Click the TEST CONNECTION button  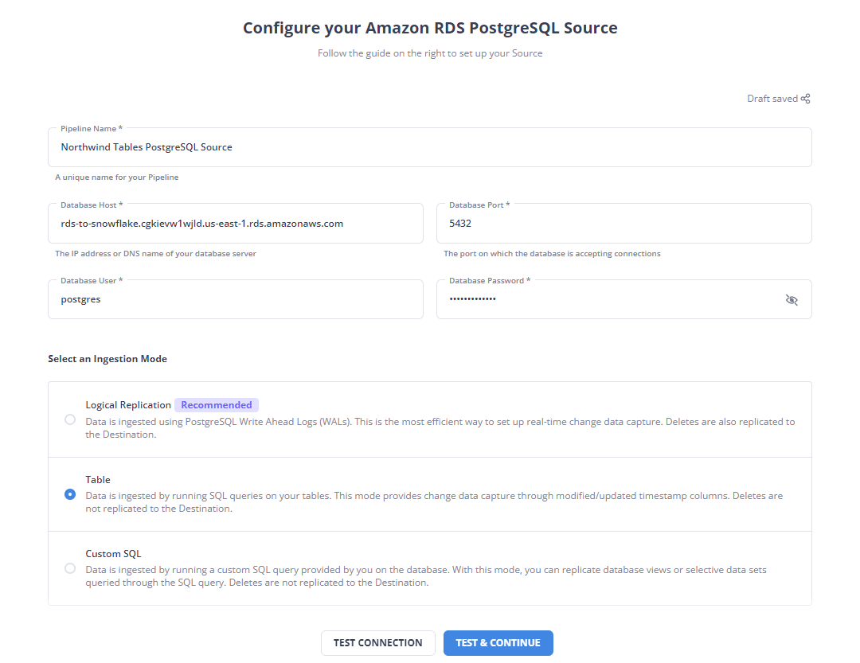[x=378, y=643]
